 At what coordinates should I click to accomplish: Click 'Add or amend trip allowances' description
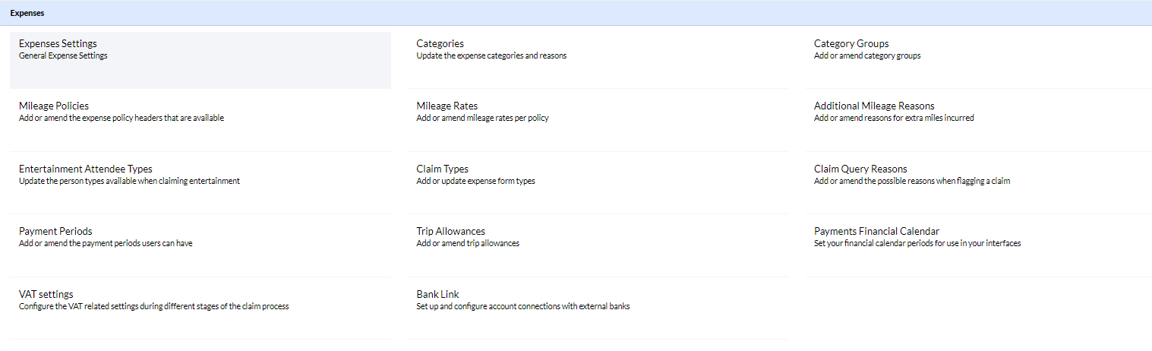[468, 243]
